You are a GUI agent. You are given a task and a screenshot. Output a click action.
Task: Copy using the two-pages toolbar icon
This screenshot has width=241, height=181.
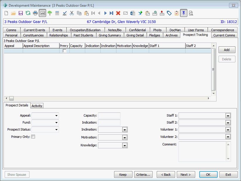[x=79, y=13]
